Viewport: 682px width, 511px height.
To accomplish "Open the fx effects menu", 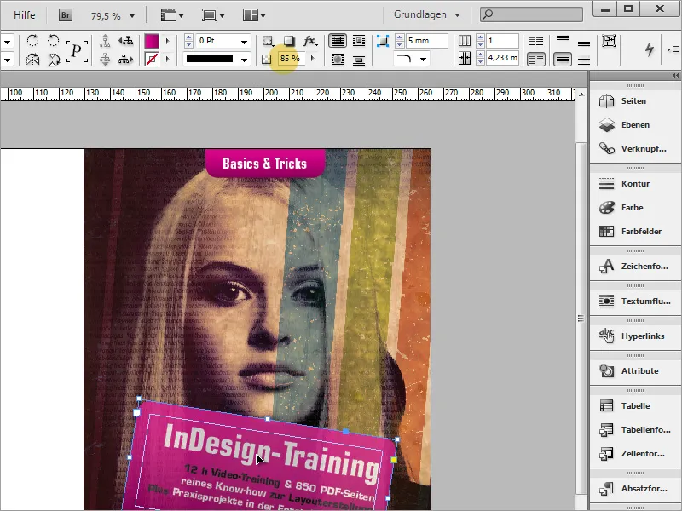I will (310, 41).
